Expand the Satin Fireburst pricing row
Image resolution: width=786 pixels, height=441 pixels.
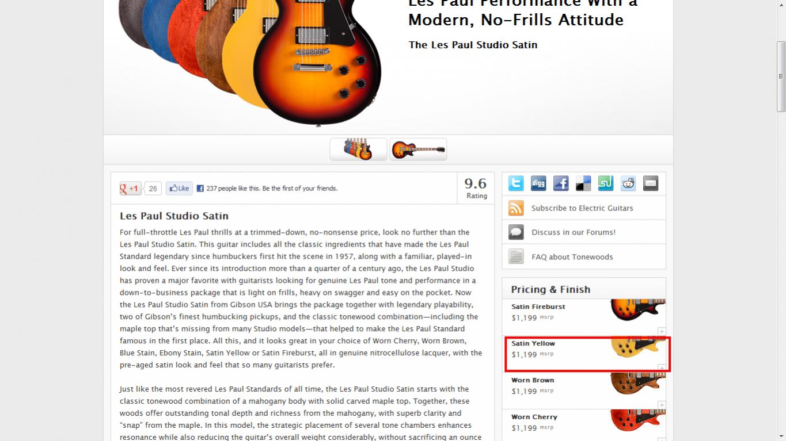tap(662, 332)
